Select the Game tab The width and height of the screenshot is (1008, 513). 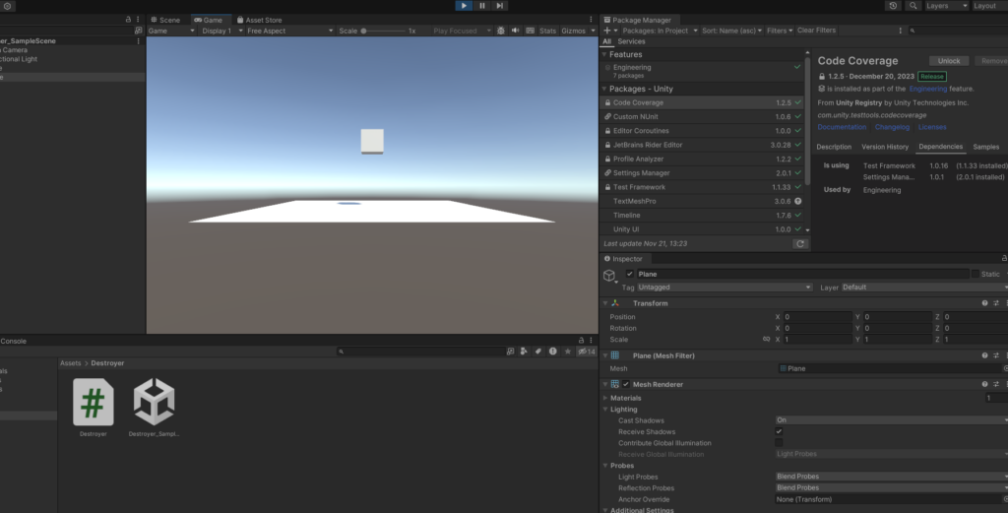[209, 20]
